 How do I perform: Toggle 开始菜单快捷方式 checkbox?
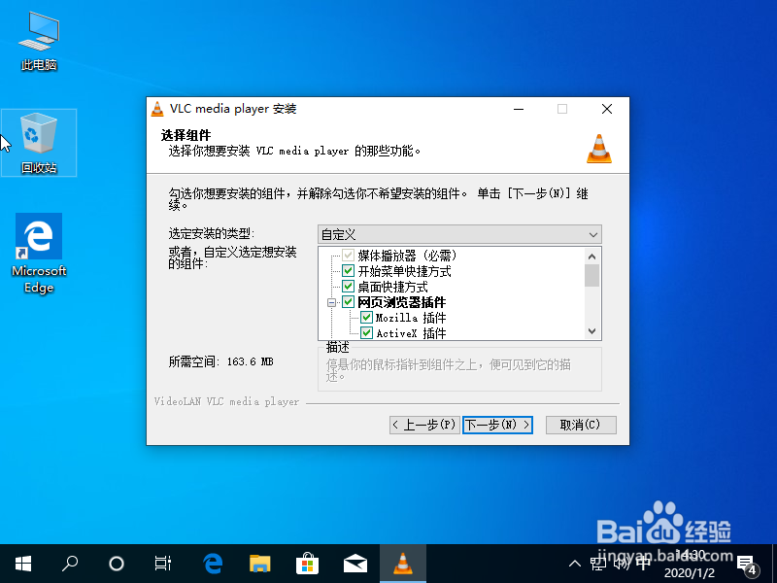(x=348, y=271)
